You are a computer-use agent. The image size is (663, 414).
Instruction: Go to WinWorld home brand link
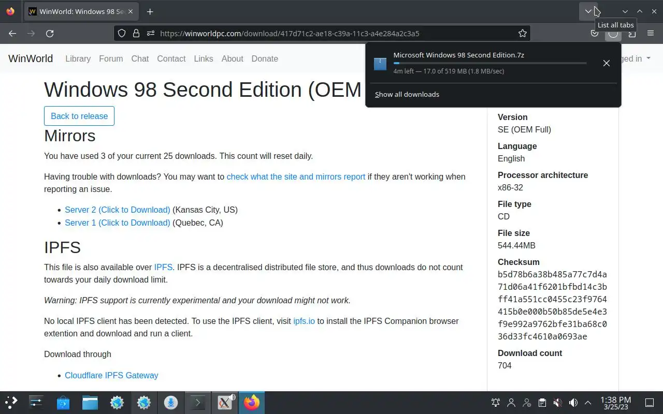pyautogui.click(x=31, y=58)
